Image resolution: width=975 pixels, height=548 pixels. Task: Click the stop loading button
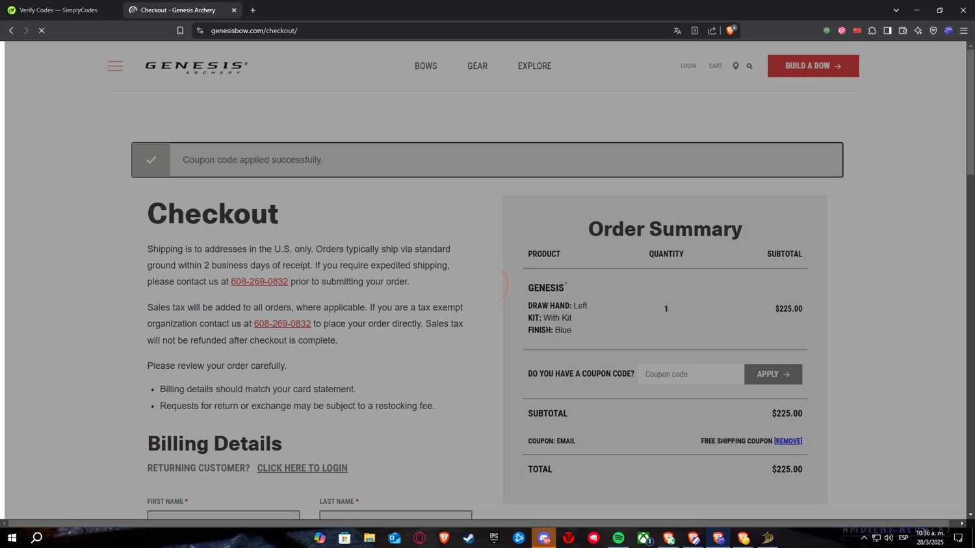pos(42,31)
